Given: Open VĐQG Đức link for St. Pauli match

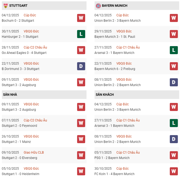Looking at the screenshot, I should tap(124, 31).
